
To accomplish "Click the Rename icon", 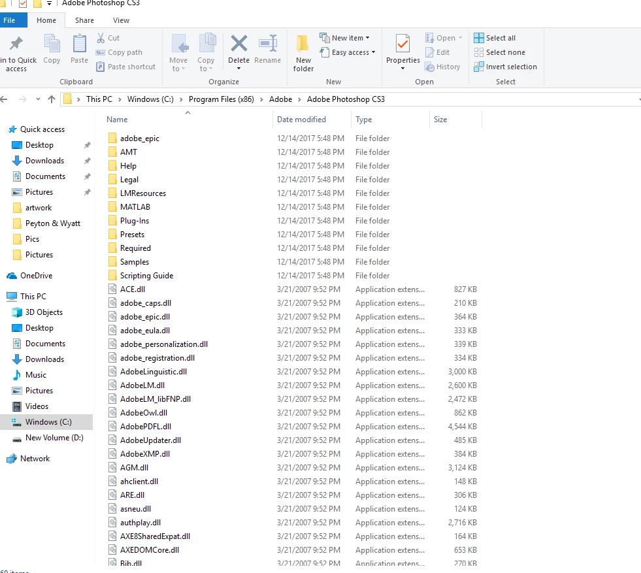I will pos(268,43).
